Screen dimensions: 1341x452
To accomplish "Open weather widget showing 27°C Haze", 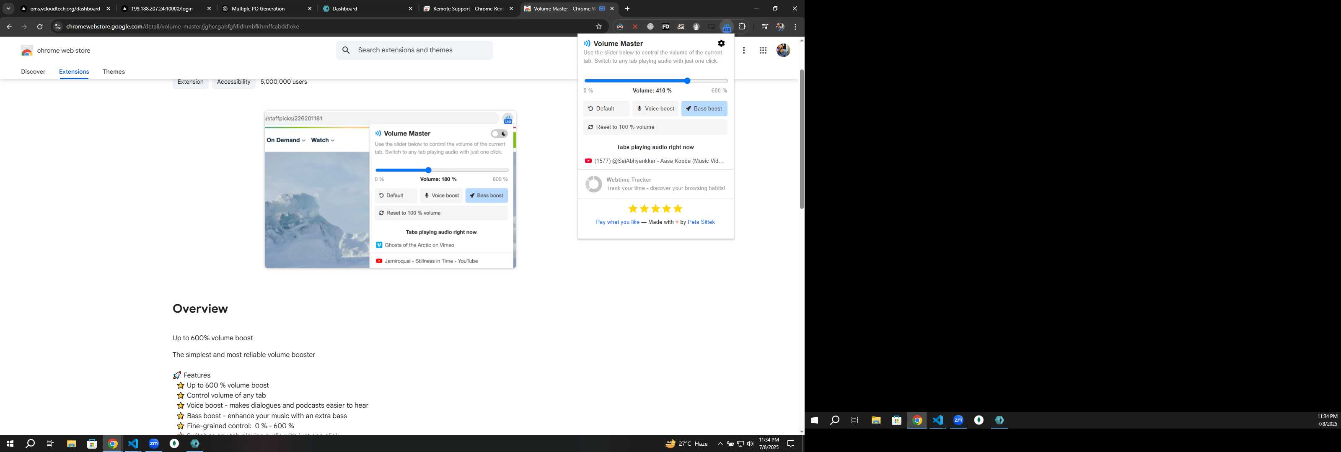I will (687, 444).
